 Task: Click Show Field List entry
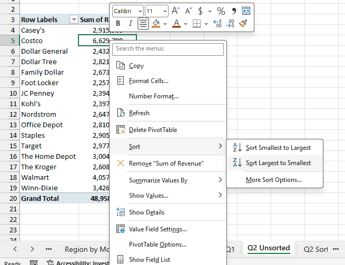168,260
